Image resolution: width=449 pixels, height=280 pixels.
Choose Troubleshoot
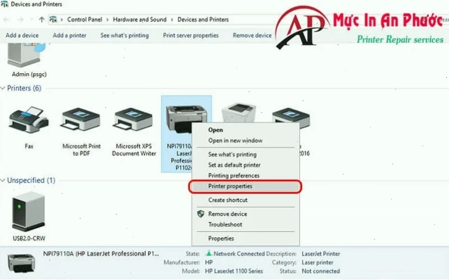[246, 225]
